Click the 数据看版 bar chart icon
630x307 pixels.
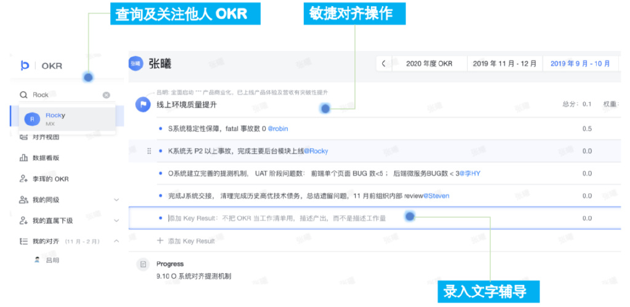coord(23,158)
